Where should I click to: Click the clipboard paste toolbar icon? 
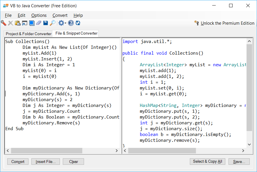tap(17, 23)
